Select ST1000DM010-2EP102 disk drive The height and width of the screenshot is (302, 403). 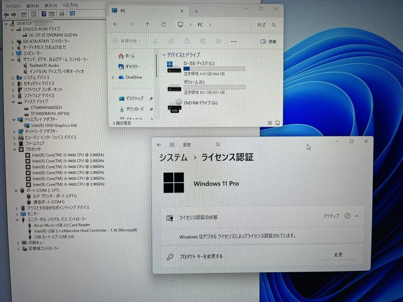pyautogui.click(x=50, y=114)
